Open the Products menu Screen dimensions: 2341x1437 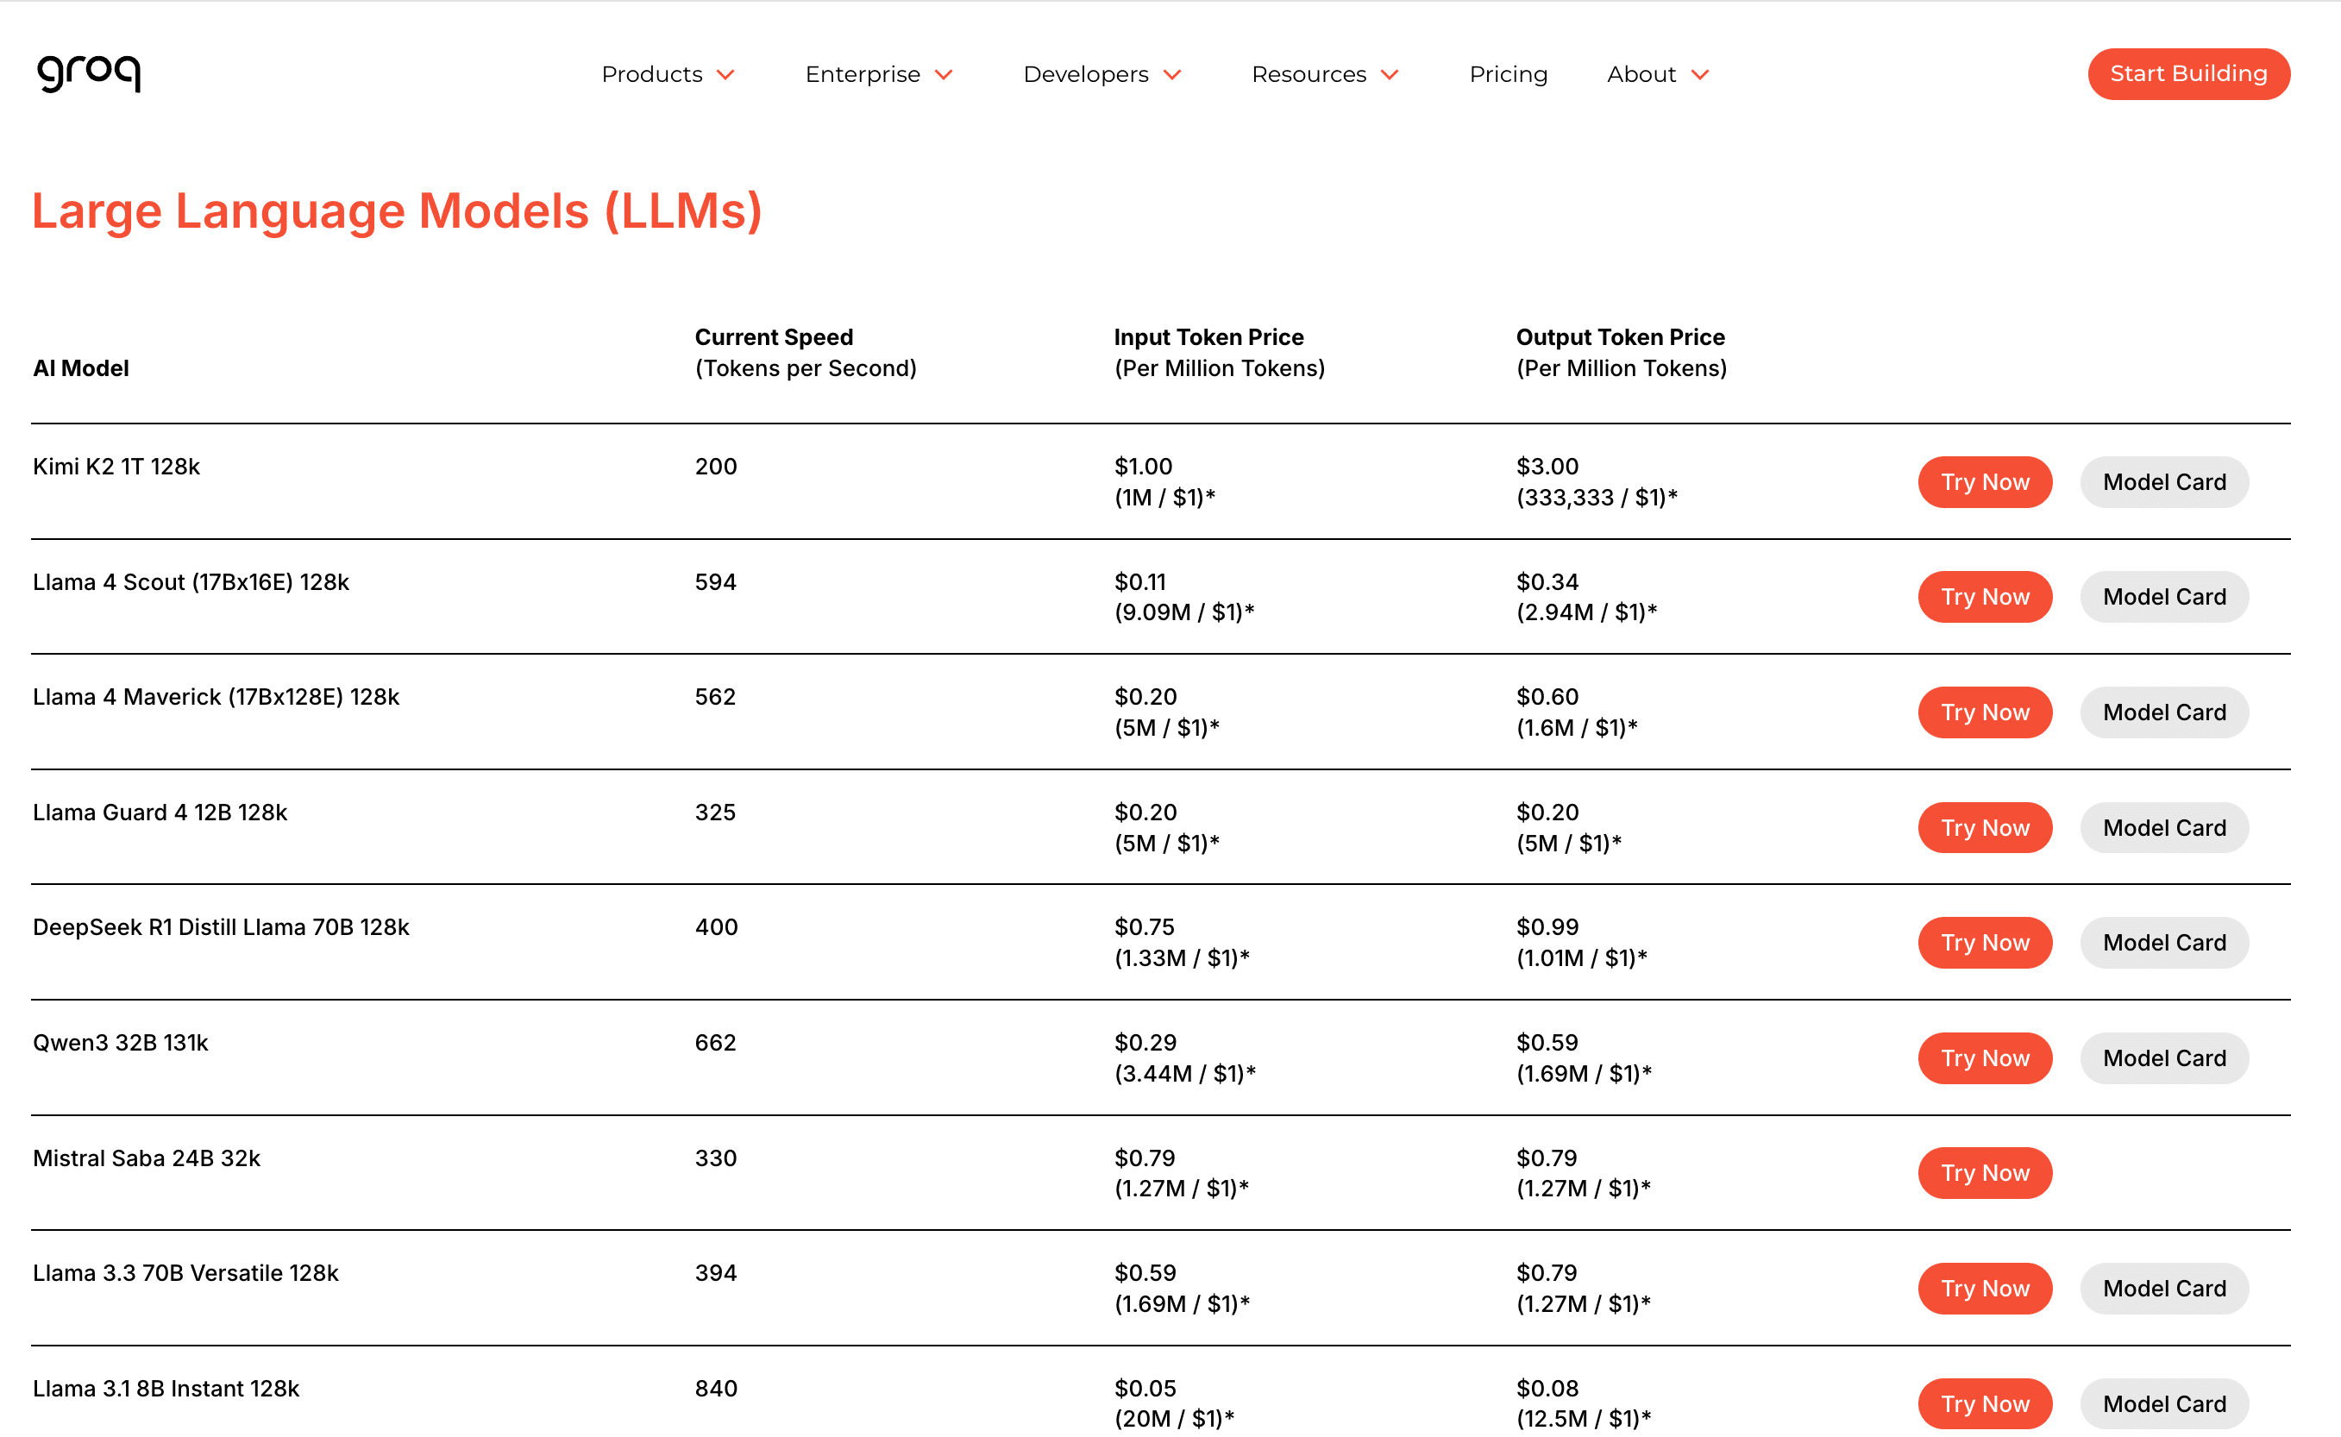[652, 74]
